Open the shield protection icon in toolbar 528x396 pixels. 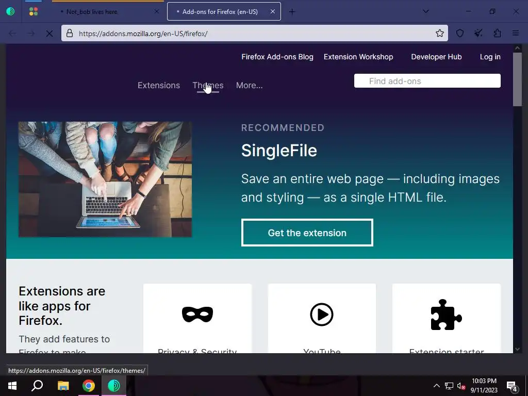point(459,34)
